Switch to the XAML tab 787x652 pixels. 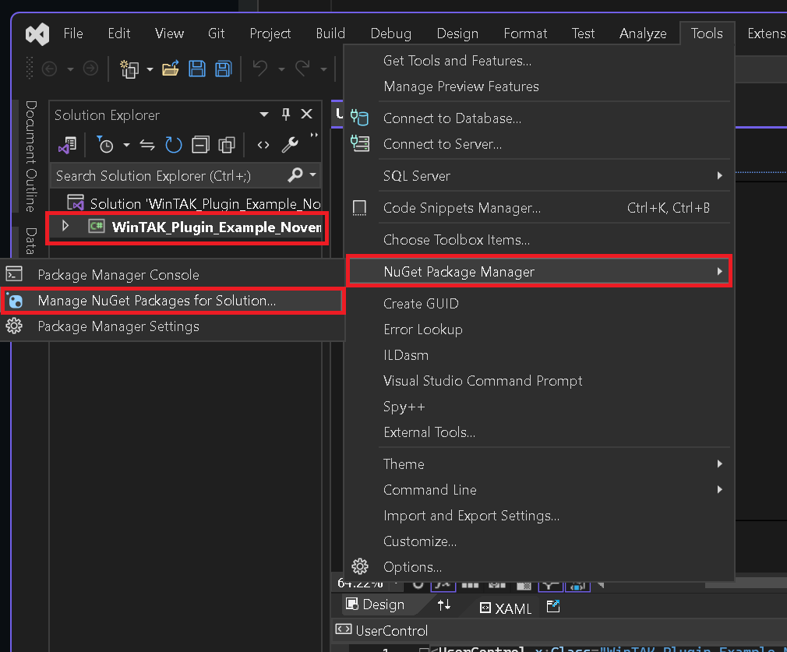506,608
